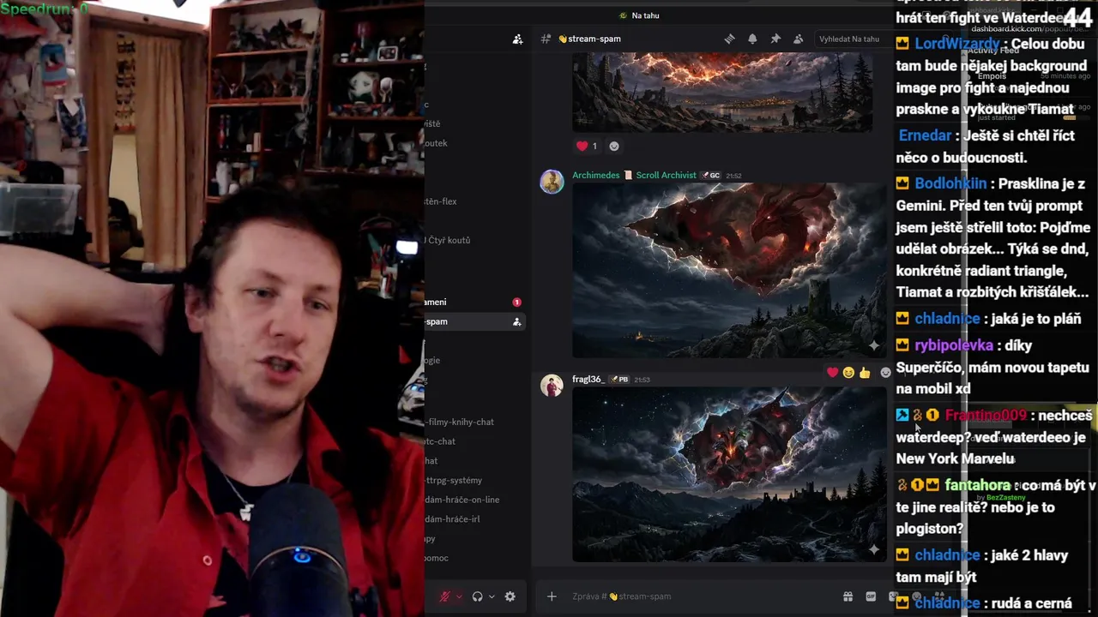Expand headphone output options arrow
The width and height of the screenshot is (1098, 617).
point(492,596)
